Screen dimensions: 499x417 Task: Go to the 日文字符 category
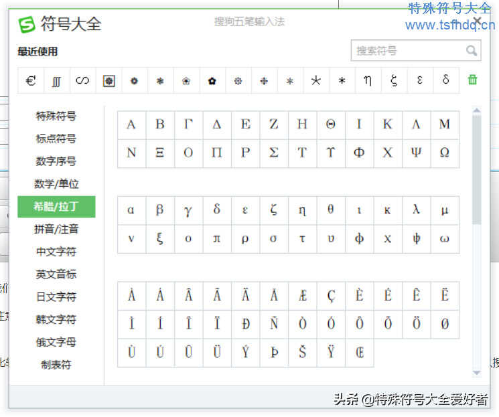[56, 297]
